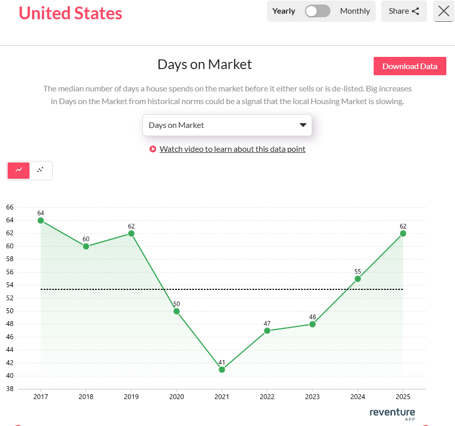Viewport: 455px width, 426px height.
Task: Click the 2017 data point labeled 64
Action: [41, 220]
